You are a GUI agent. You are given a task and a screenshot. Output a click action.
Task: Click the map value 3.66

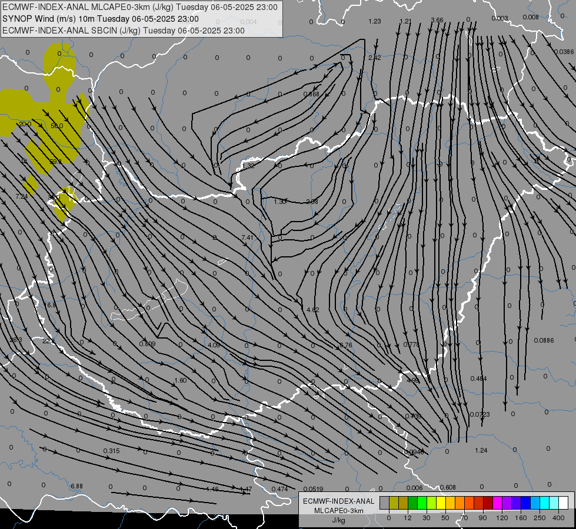click(437, 20)
